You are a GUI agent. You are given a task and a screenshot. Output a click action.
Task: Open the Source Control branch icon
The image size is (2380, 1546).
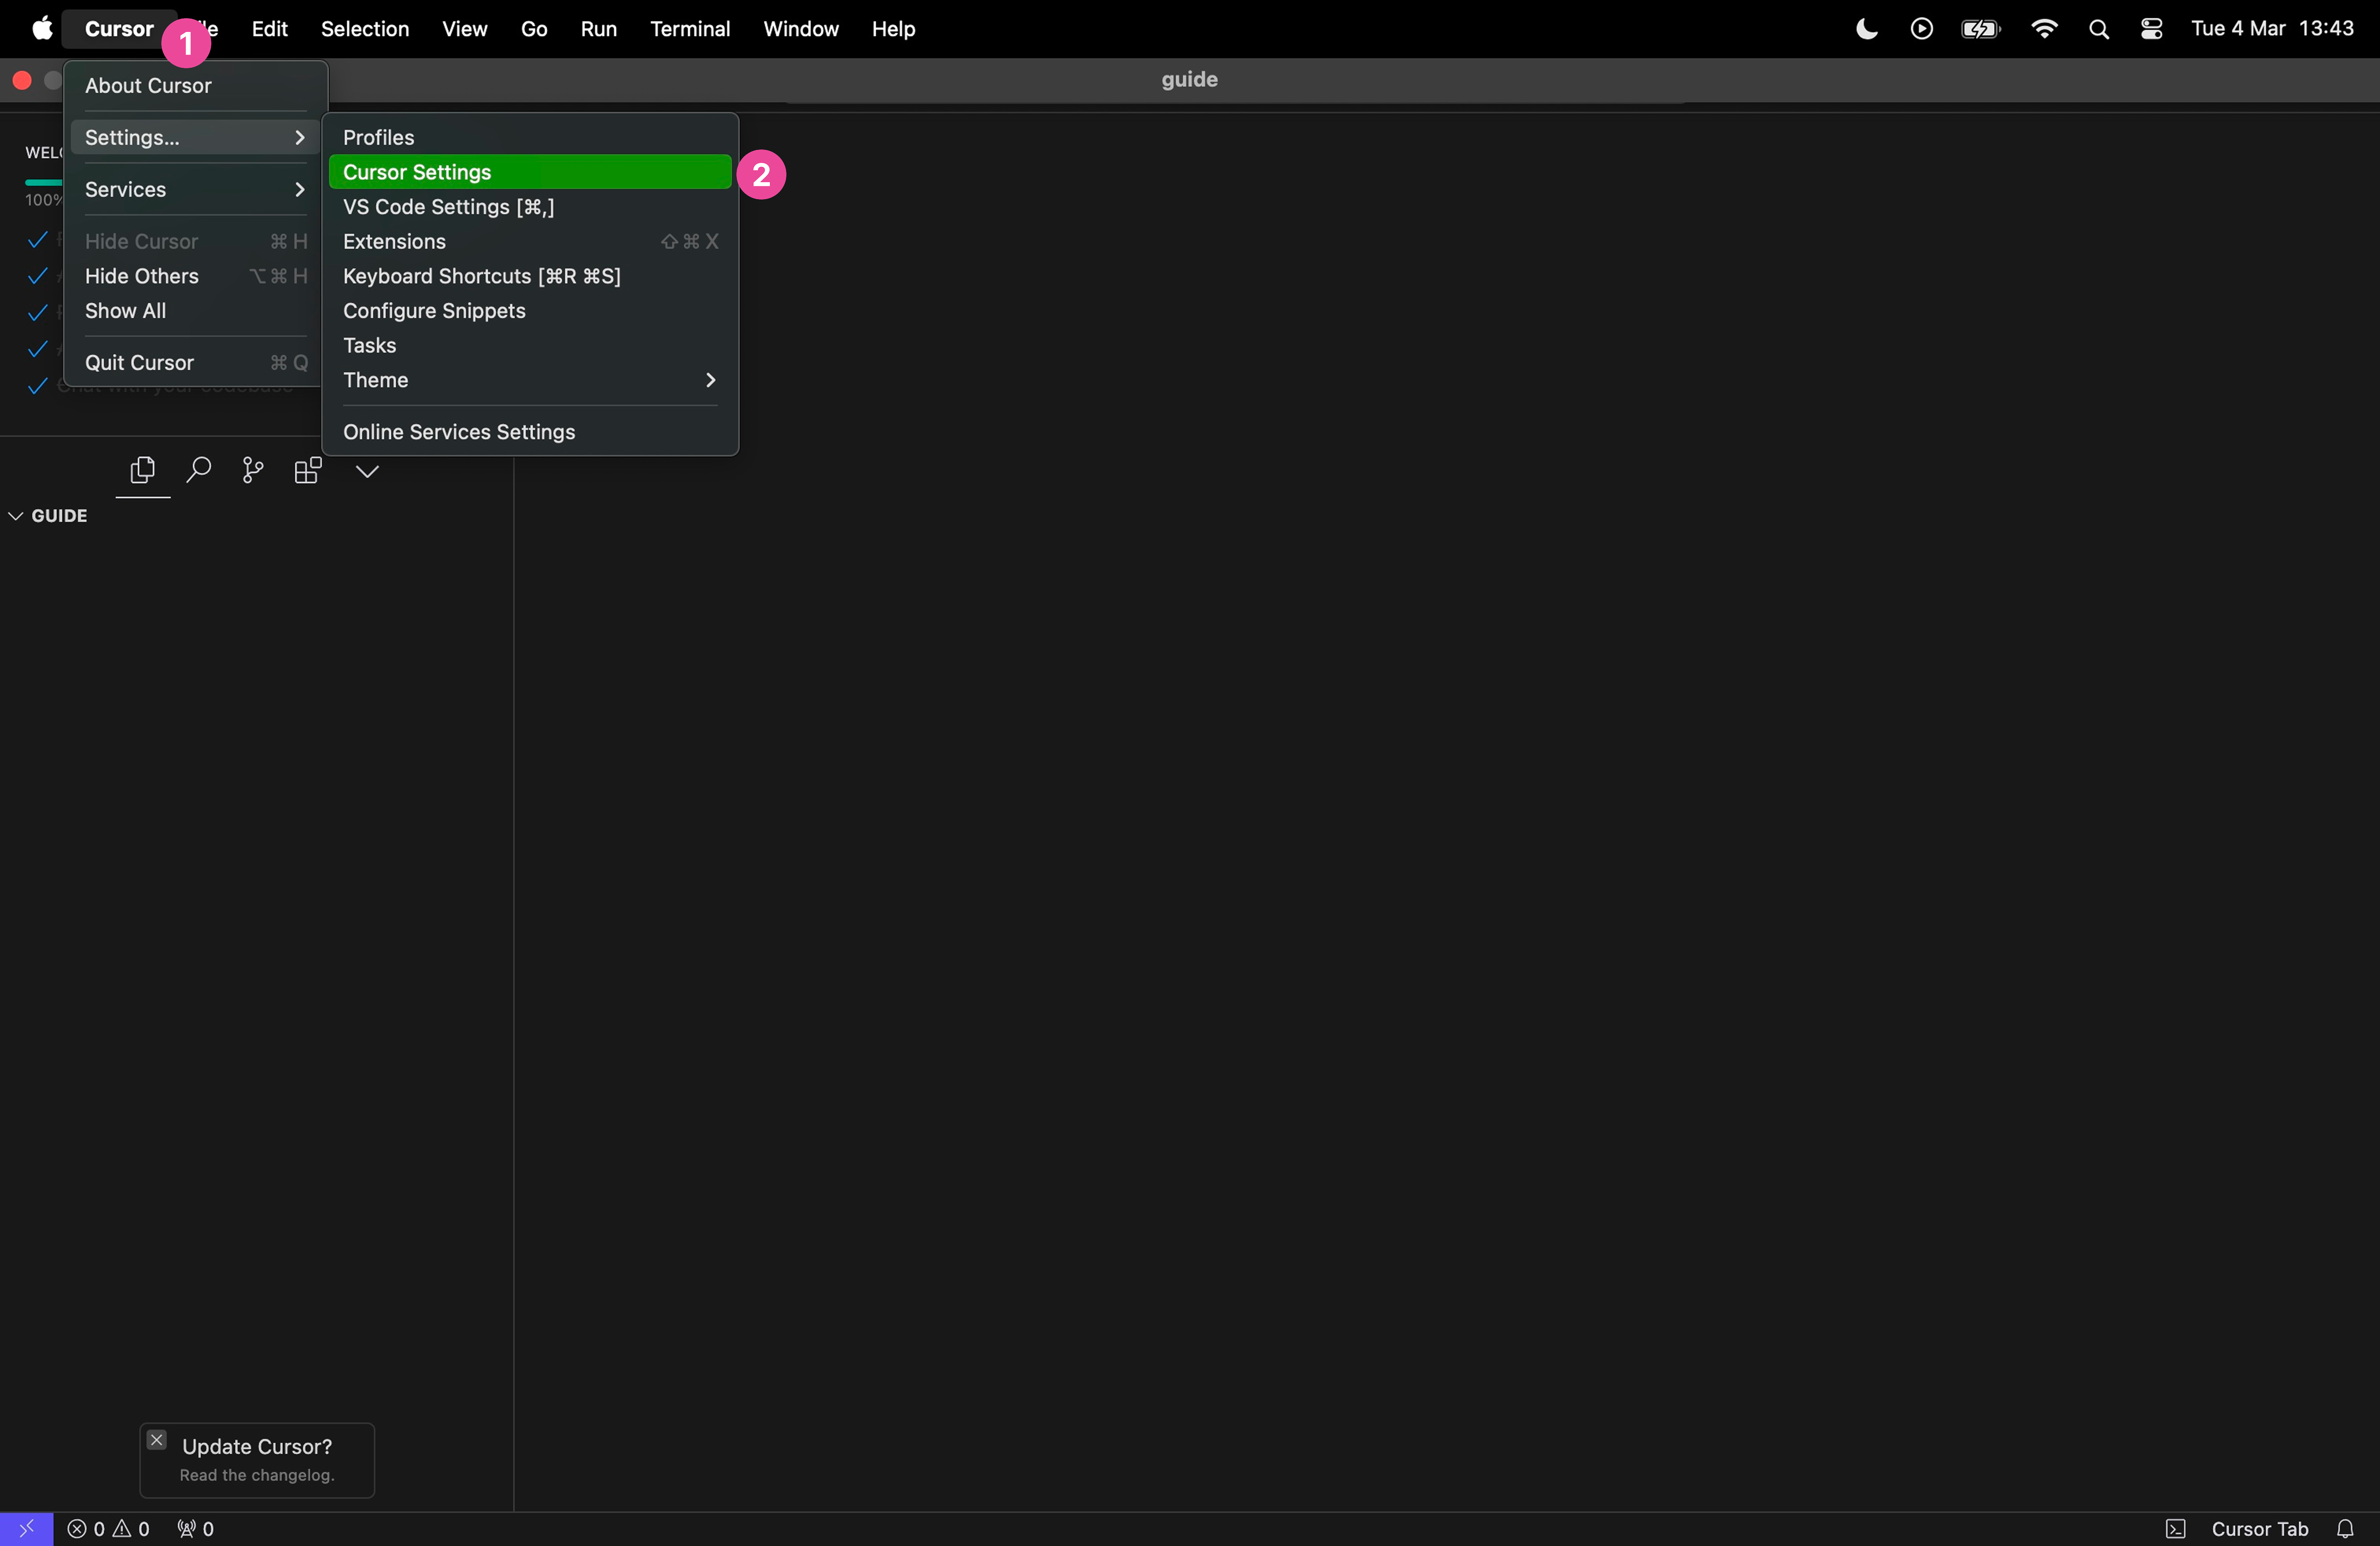(x=253, y=470)
